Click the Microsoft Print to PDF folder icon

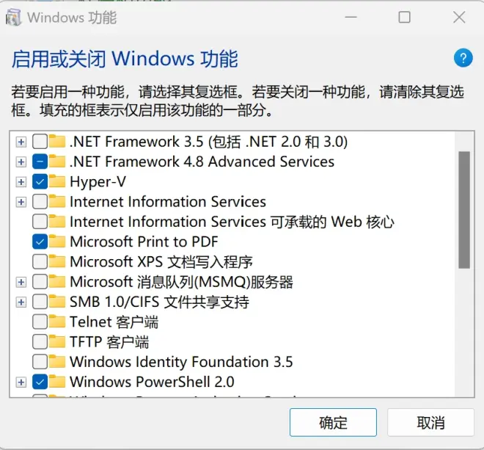coord(56,242)
